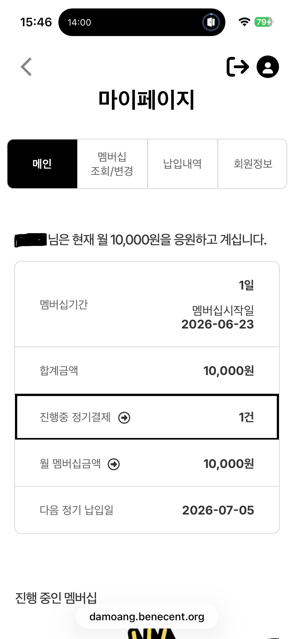Open the 납입내역 tab
This screenshot has height=639, width=294.
(x=183, y=164)
